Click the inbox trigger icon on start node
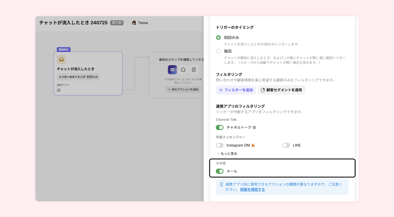 tap(61, 60)
